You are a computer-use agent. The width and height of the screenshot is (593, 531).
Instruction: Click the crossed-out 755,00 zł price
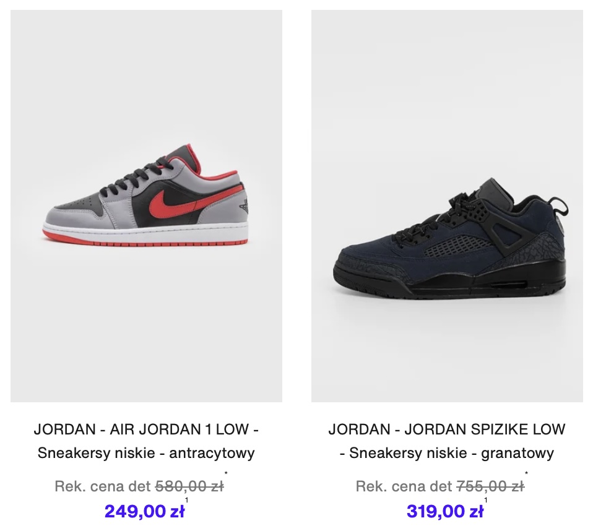click(490, 486)
